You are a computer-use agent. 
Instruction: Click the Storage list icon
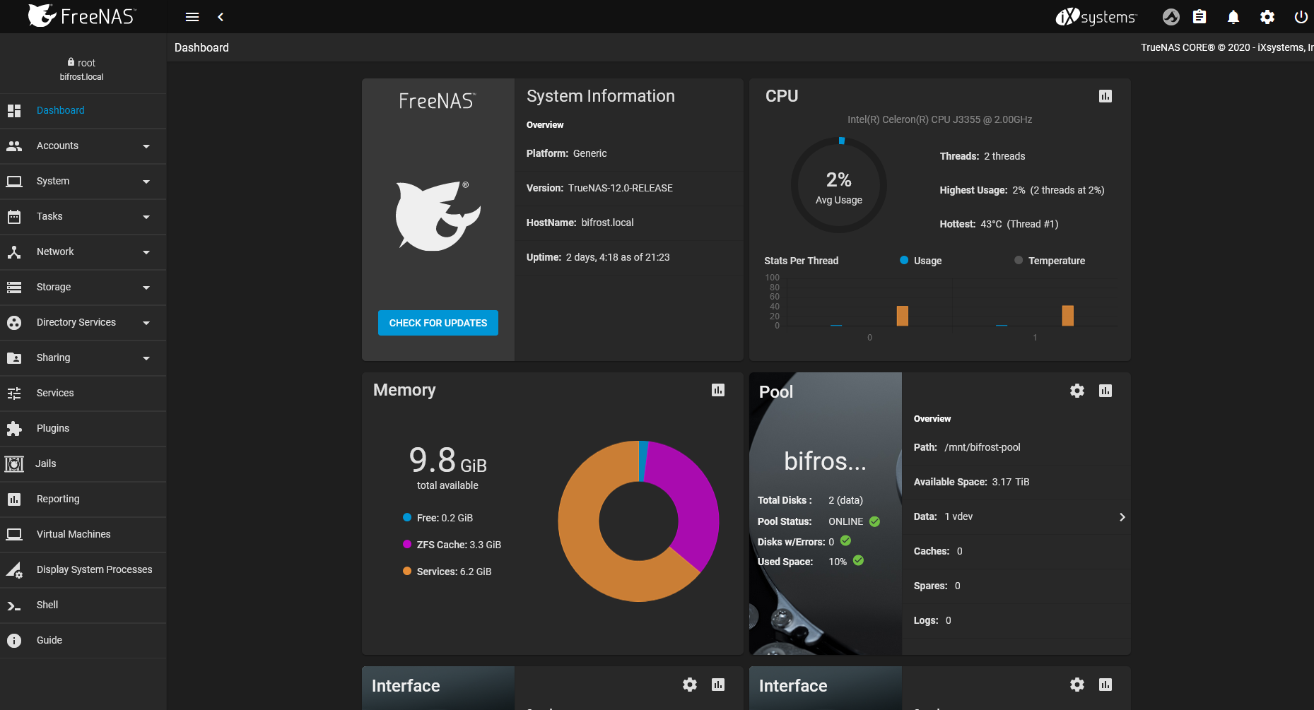pos(14,288)
